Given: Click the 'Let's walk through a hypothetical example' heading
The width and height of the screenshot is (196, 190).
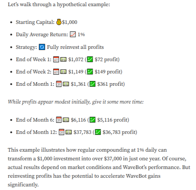Looking at the screenshot, I should (59, 5).
